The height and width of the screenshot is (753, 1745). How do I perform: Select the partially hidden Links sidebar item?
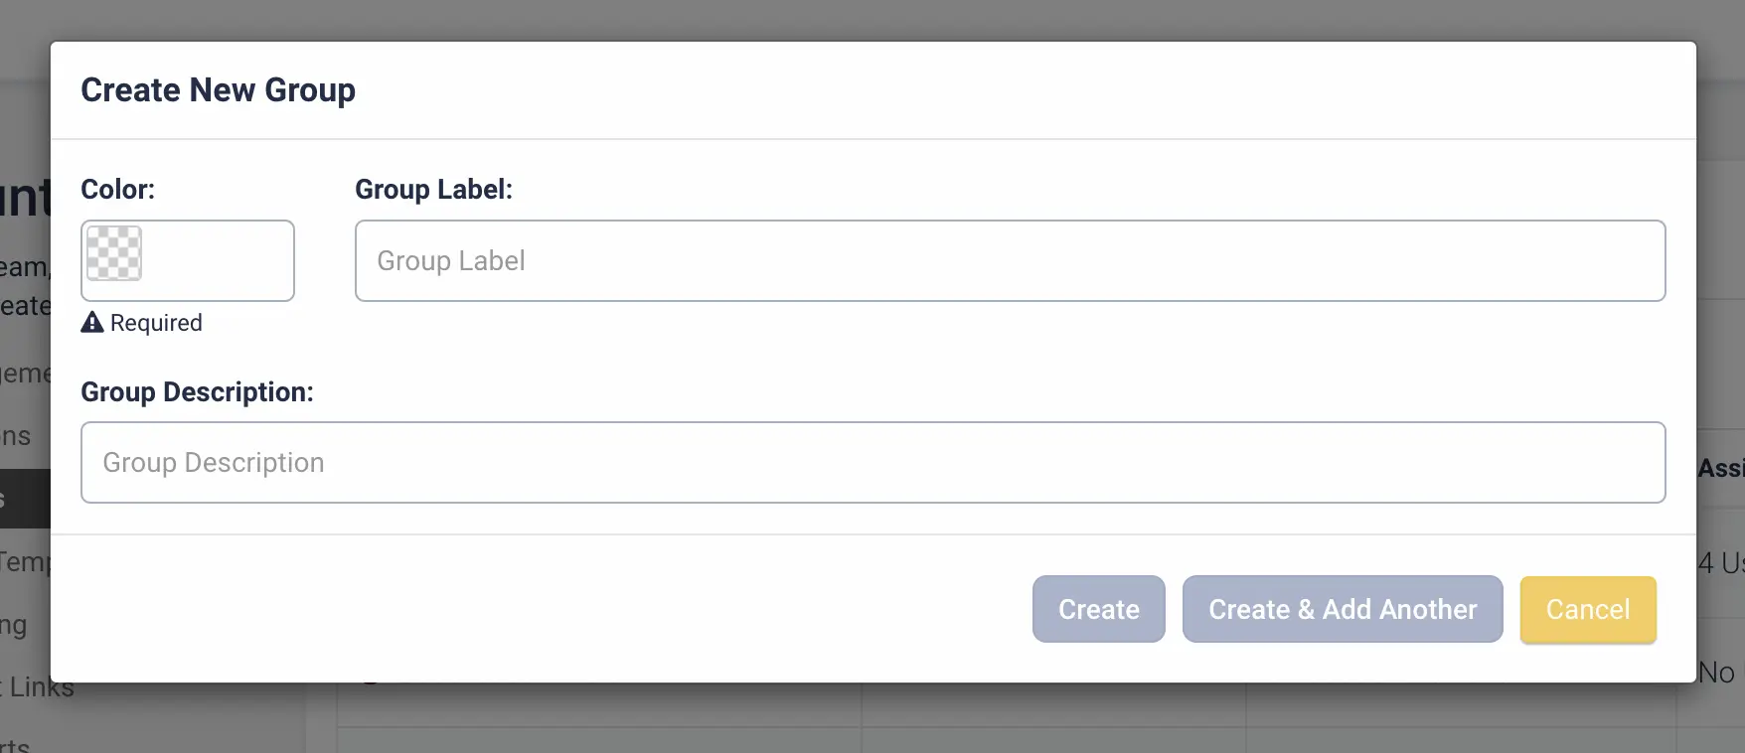[38, 687]
